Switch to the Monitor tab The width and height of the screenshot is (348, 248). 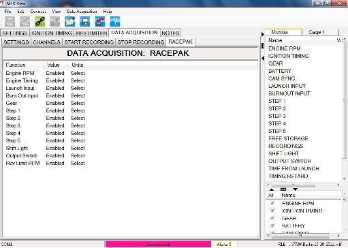click(283, 32)
